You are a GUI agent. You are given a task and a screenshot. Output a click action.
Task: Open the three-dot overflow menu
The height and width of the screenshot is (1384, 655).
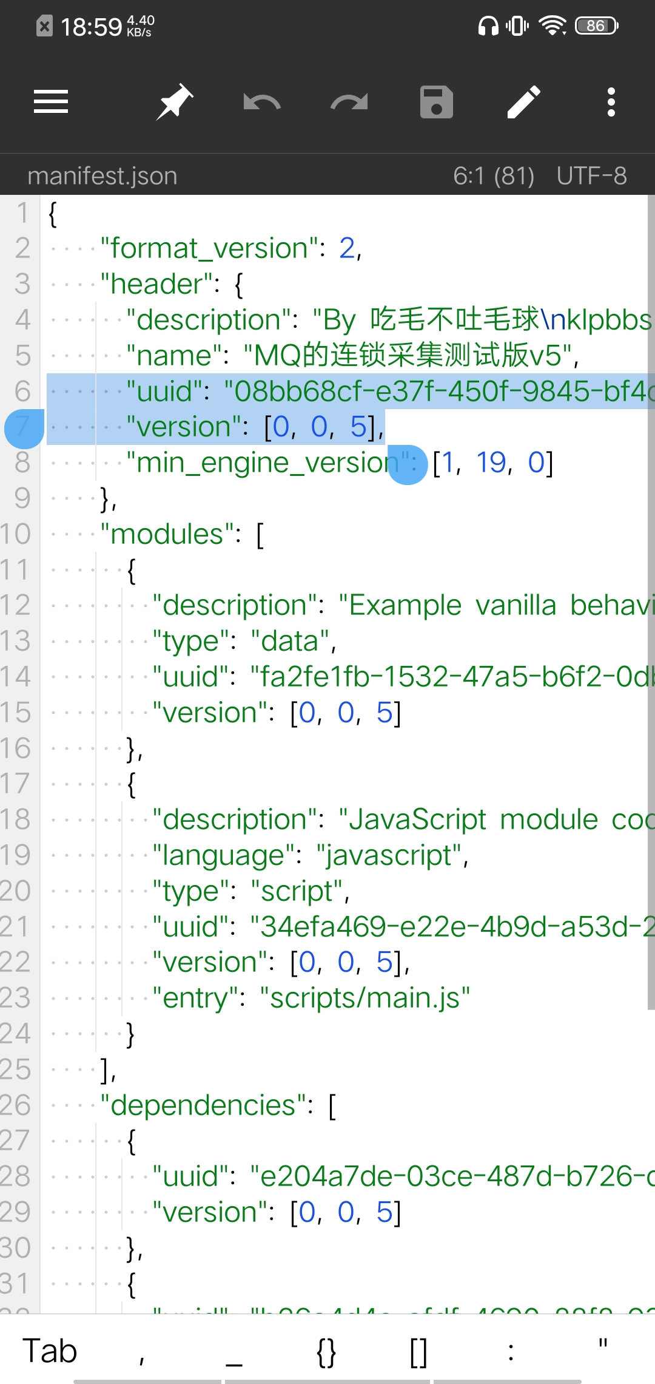coord(611,101)
